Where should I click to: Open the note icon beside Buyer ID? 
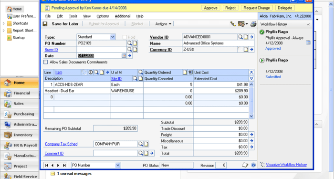click(135, 50)
